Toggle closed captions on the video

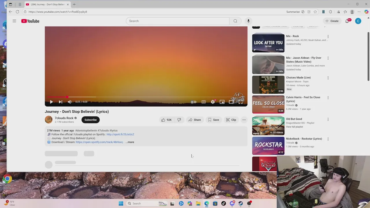(x=203, y=102)
